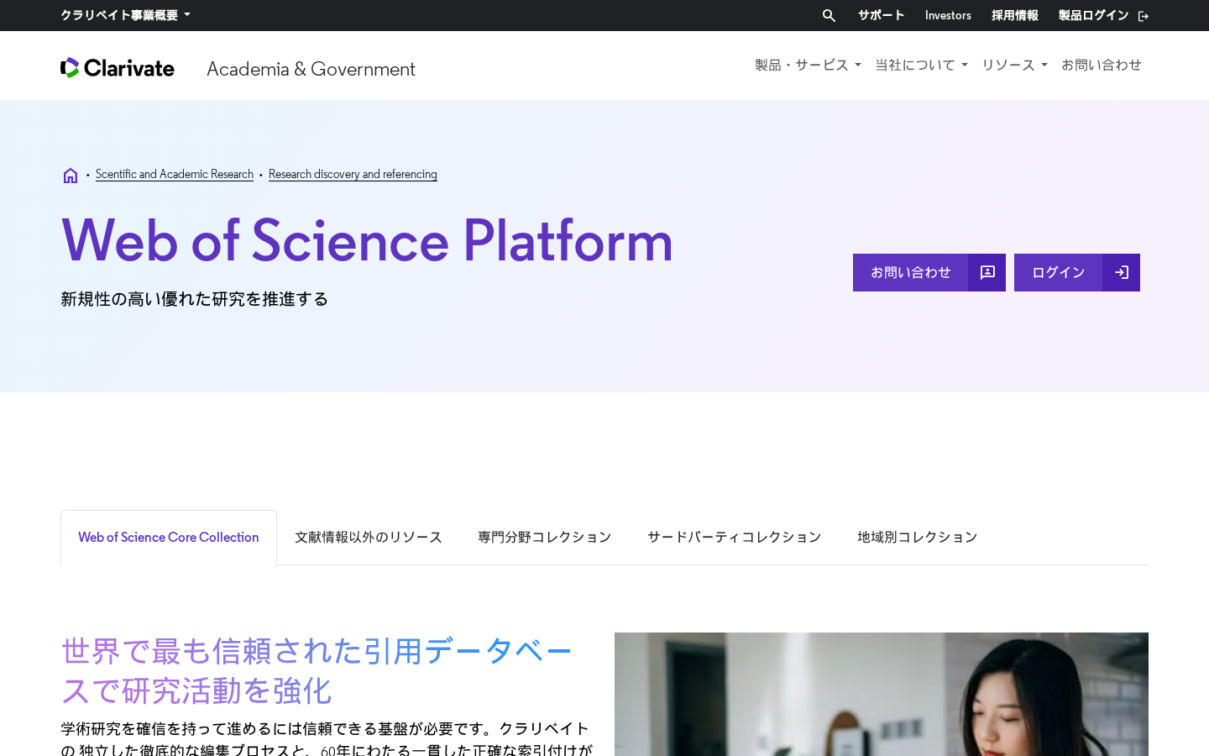Switch to サードパーティコレクション tab

click(735, 538)
